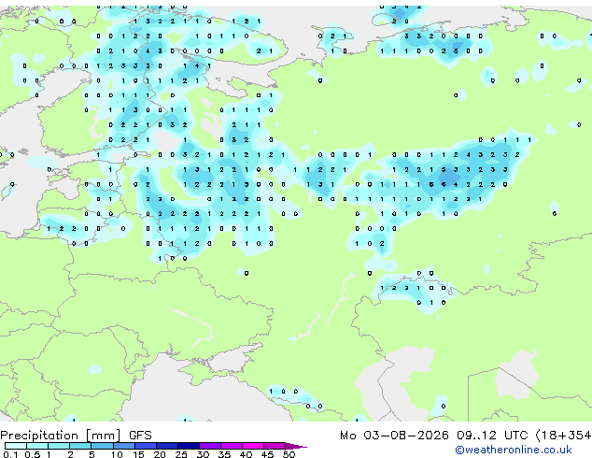This screenshot has height=458, width=592.
Task: Select legend swatch between 0.1 and 0.5
Action: (x=16, y=446)
